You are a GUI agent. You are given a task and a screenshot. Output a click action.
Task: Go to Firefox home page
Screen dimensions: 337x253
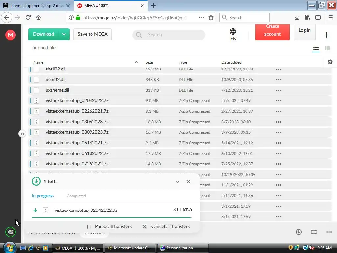pyautogui.click(x=39, y=17)
